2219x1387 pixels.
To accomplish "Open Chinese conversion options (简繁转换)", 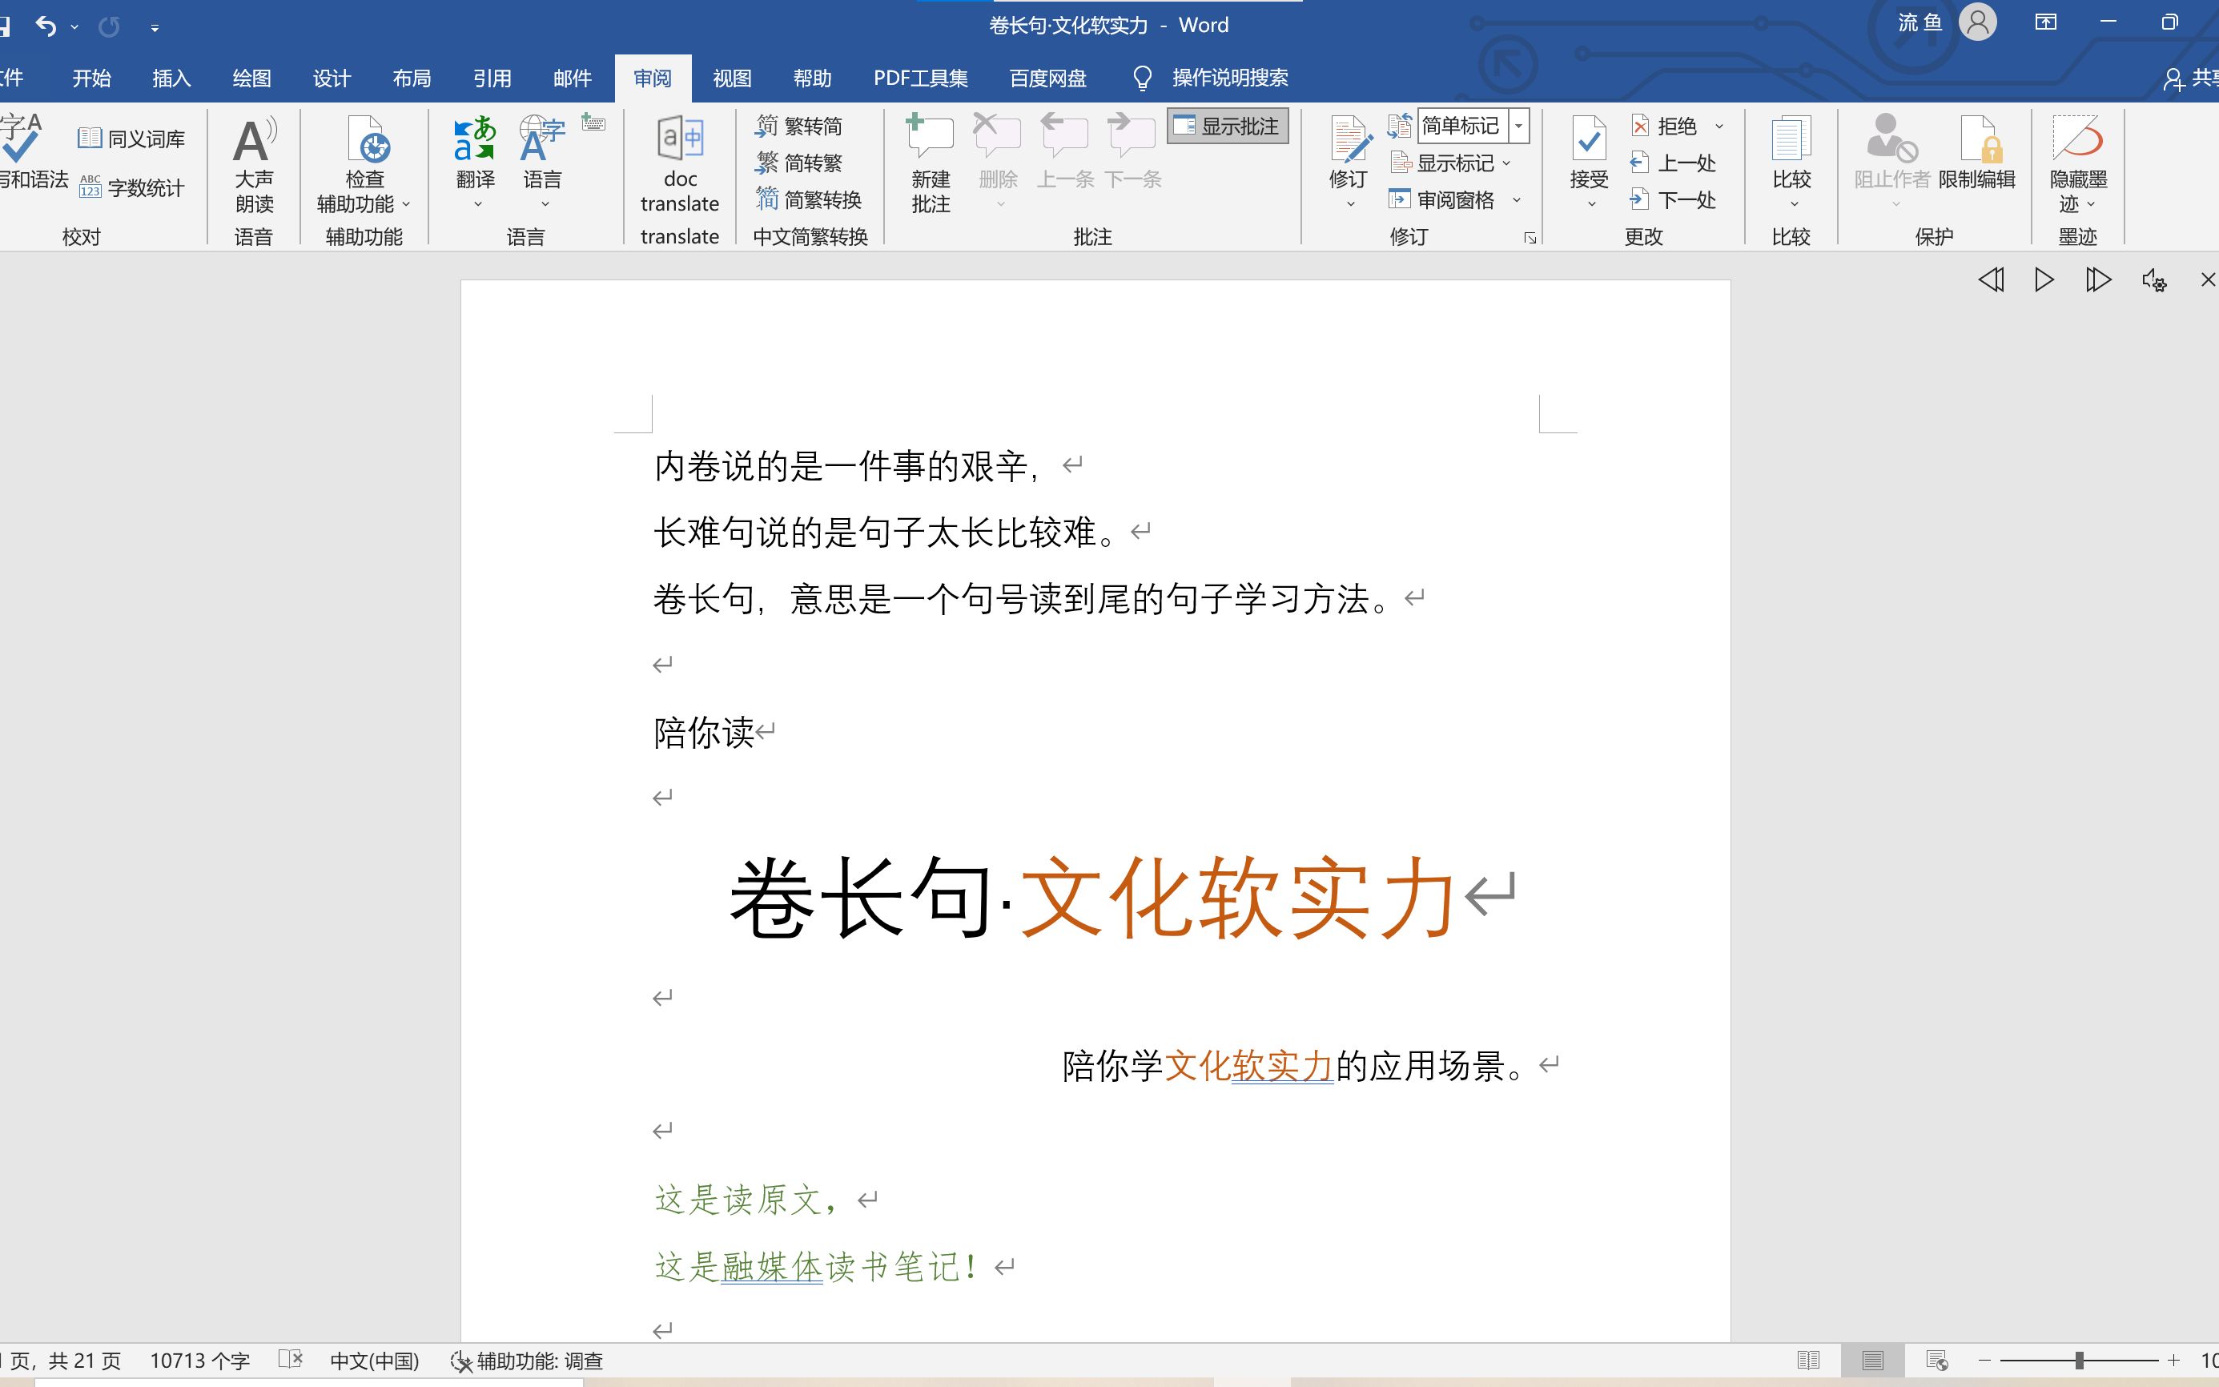I will (x=809, y=199).
